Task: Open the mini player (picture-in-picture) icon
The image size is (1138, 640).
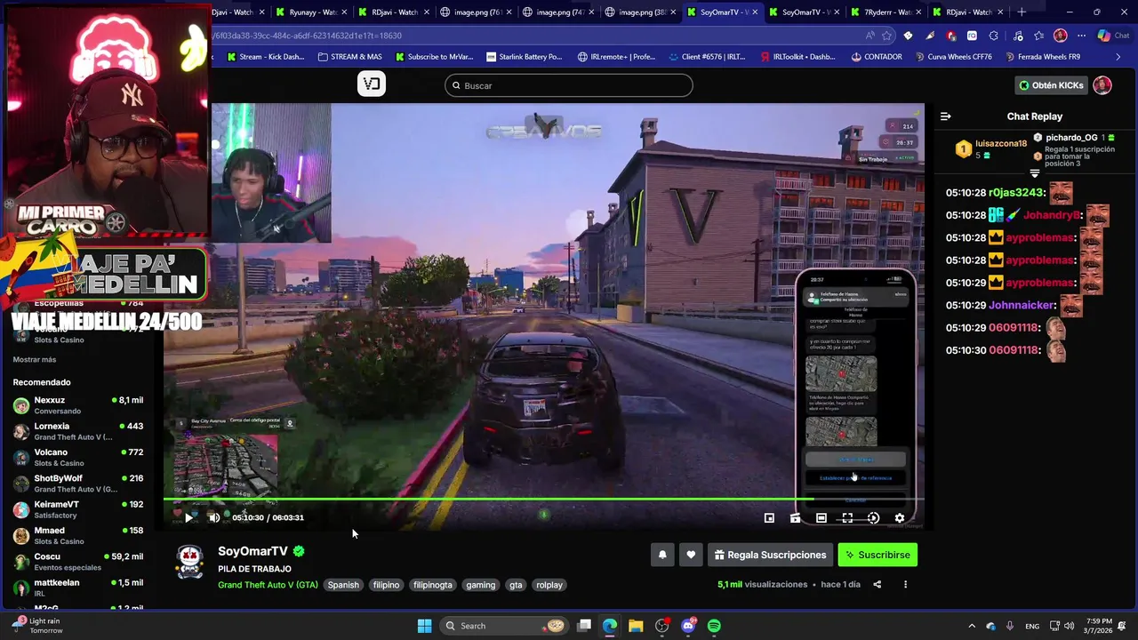Action: coord(769,517)
